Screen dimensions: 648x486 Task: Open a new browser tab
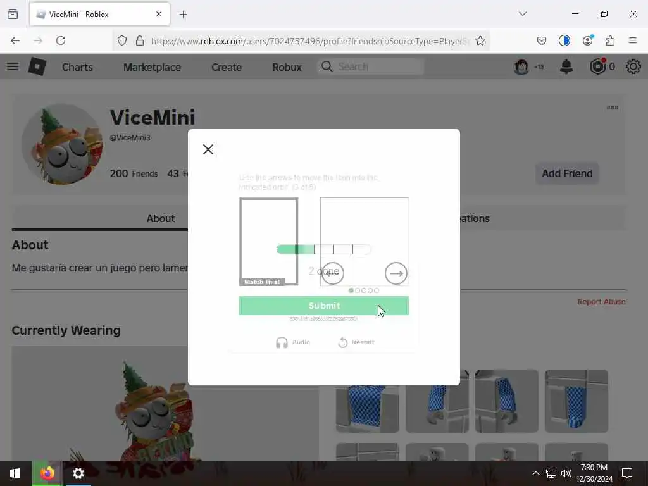pyautogui.click(x=183, y=14)
